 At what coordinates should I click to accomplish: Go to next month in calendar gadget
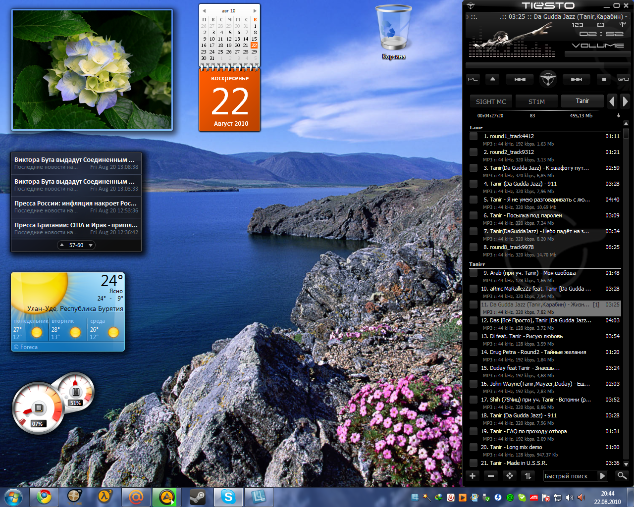pos(255,10)
